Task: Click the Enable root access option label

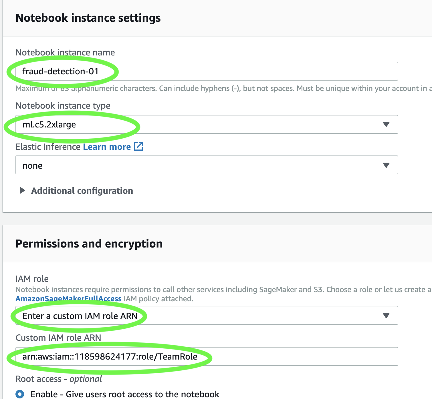Action: click(x=125, y=394)
